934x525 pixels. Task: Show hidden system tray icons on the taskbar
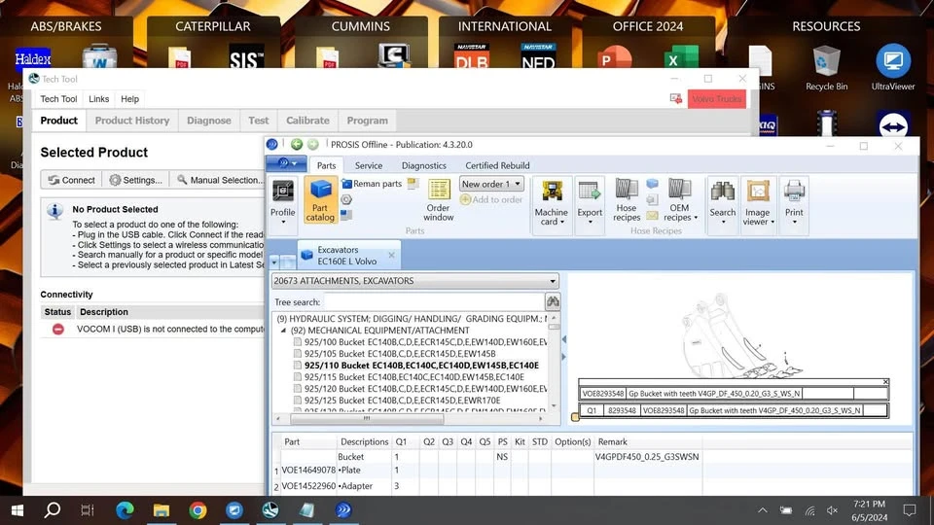click(763, 510)
